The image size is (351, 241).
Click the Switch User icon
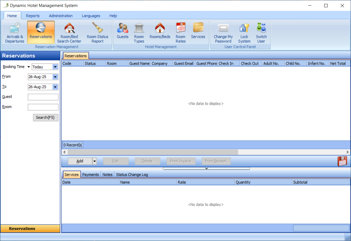(261, 32)
